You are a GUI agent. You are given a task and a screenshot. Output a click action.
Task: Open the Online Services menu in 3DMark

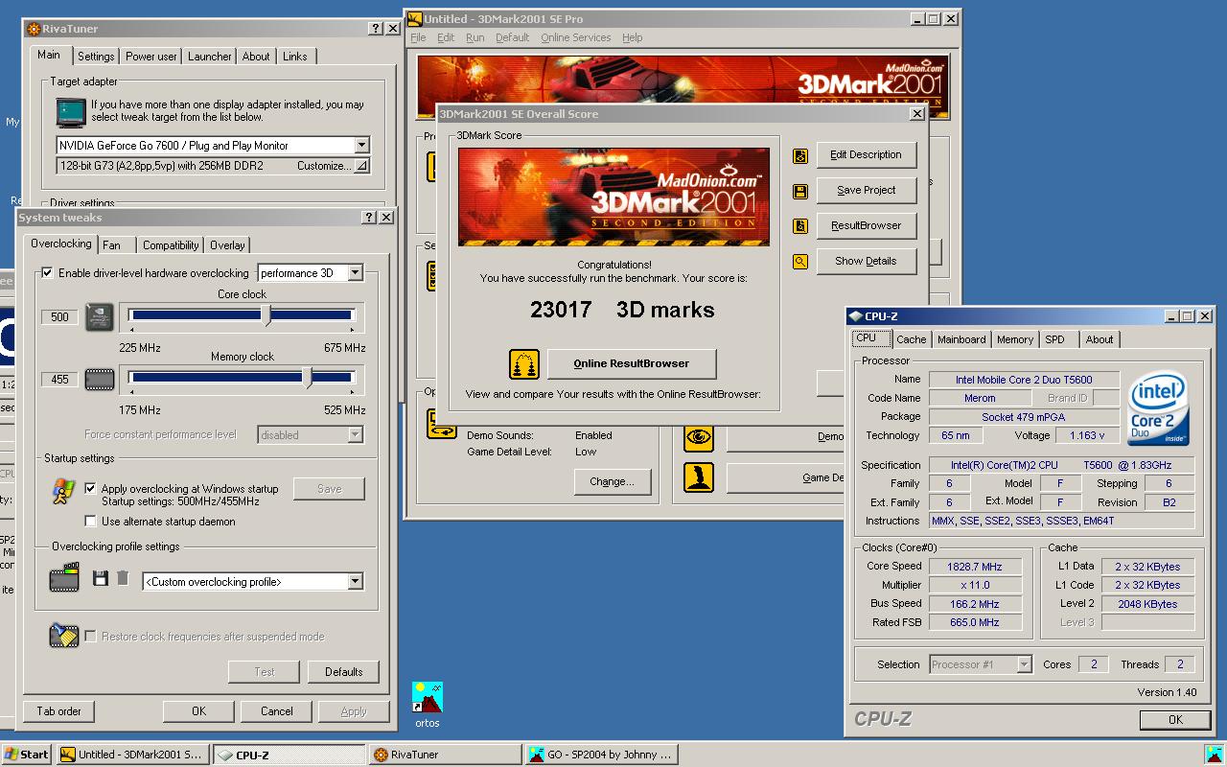pyautogui.click(x=575, y=37)
